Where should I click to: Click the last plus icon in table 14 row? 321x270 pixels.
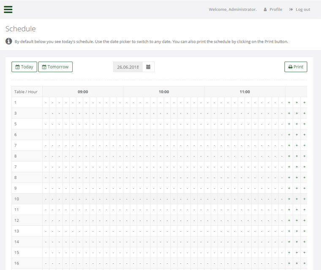305,242
